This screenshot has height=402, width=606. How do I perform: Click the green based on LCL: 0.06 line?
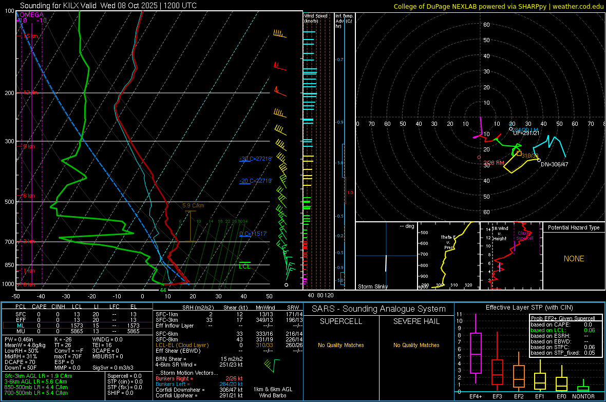[563, 330]
